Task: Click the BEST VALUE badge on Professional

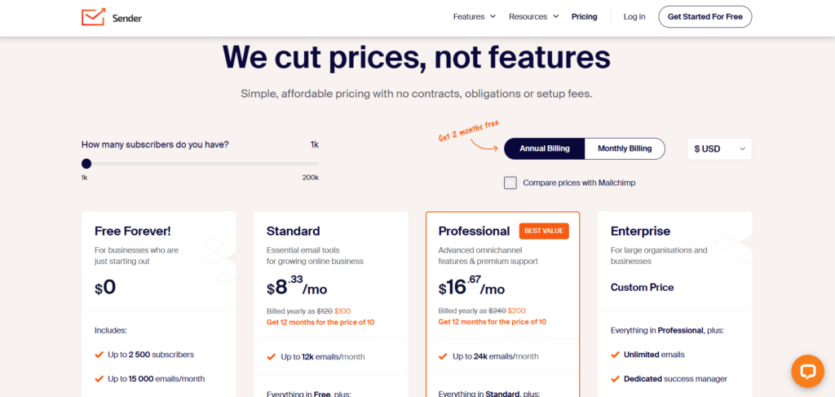Action: coord(544,231)
